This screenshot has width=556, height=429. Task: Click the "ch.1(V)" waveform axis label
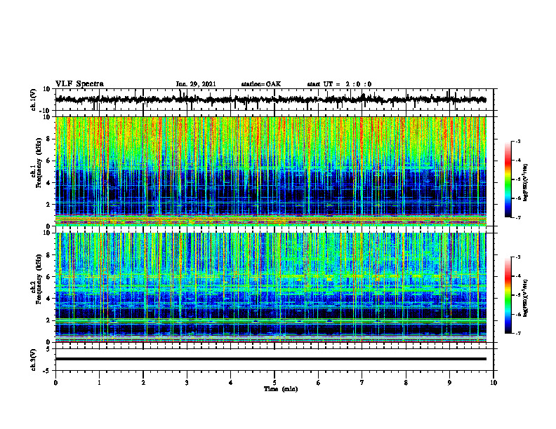pos(34,100)
